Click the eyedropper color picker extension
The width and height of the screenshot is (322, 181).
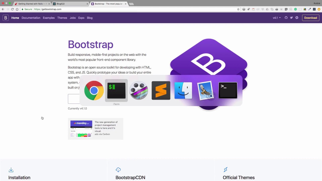pyautogui.click(x=310, y=9)
